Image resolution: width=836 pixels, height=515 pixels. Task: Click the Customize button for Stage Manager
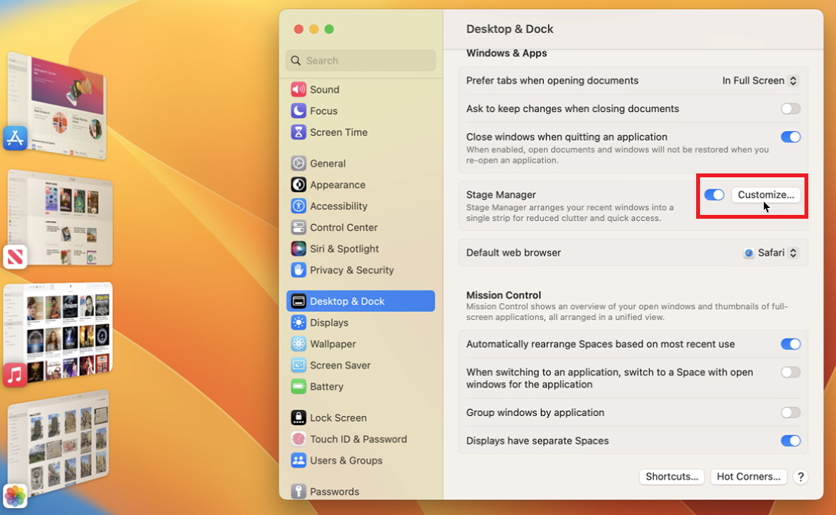tap(765, 195)
